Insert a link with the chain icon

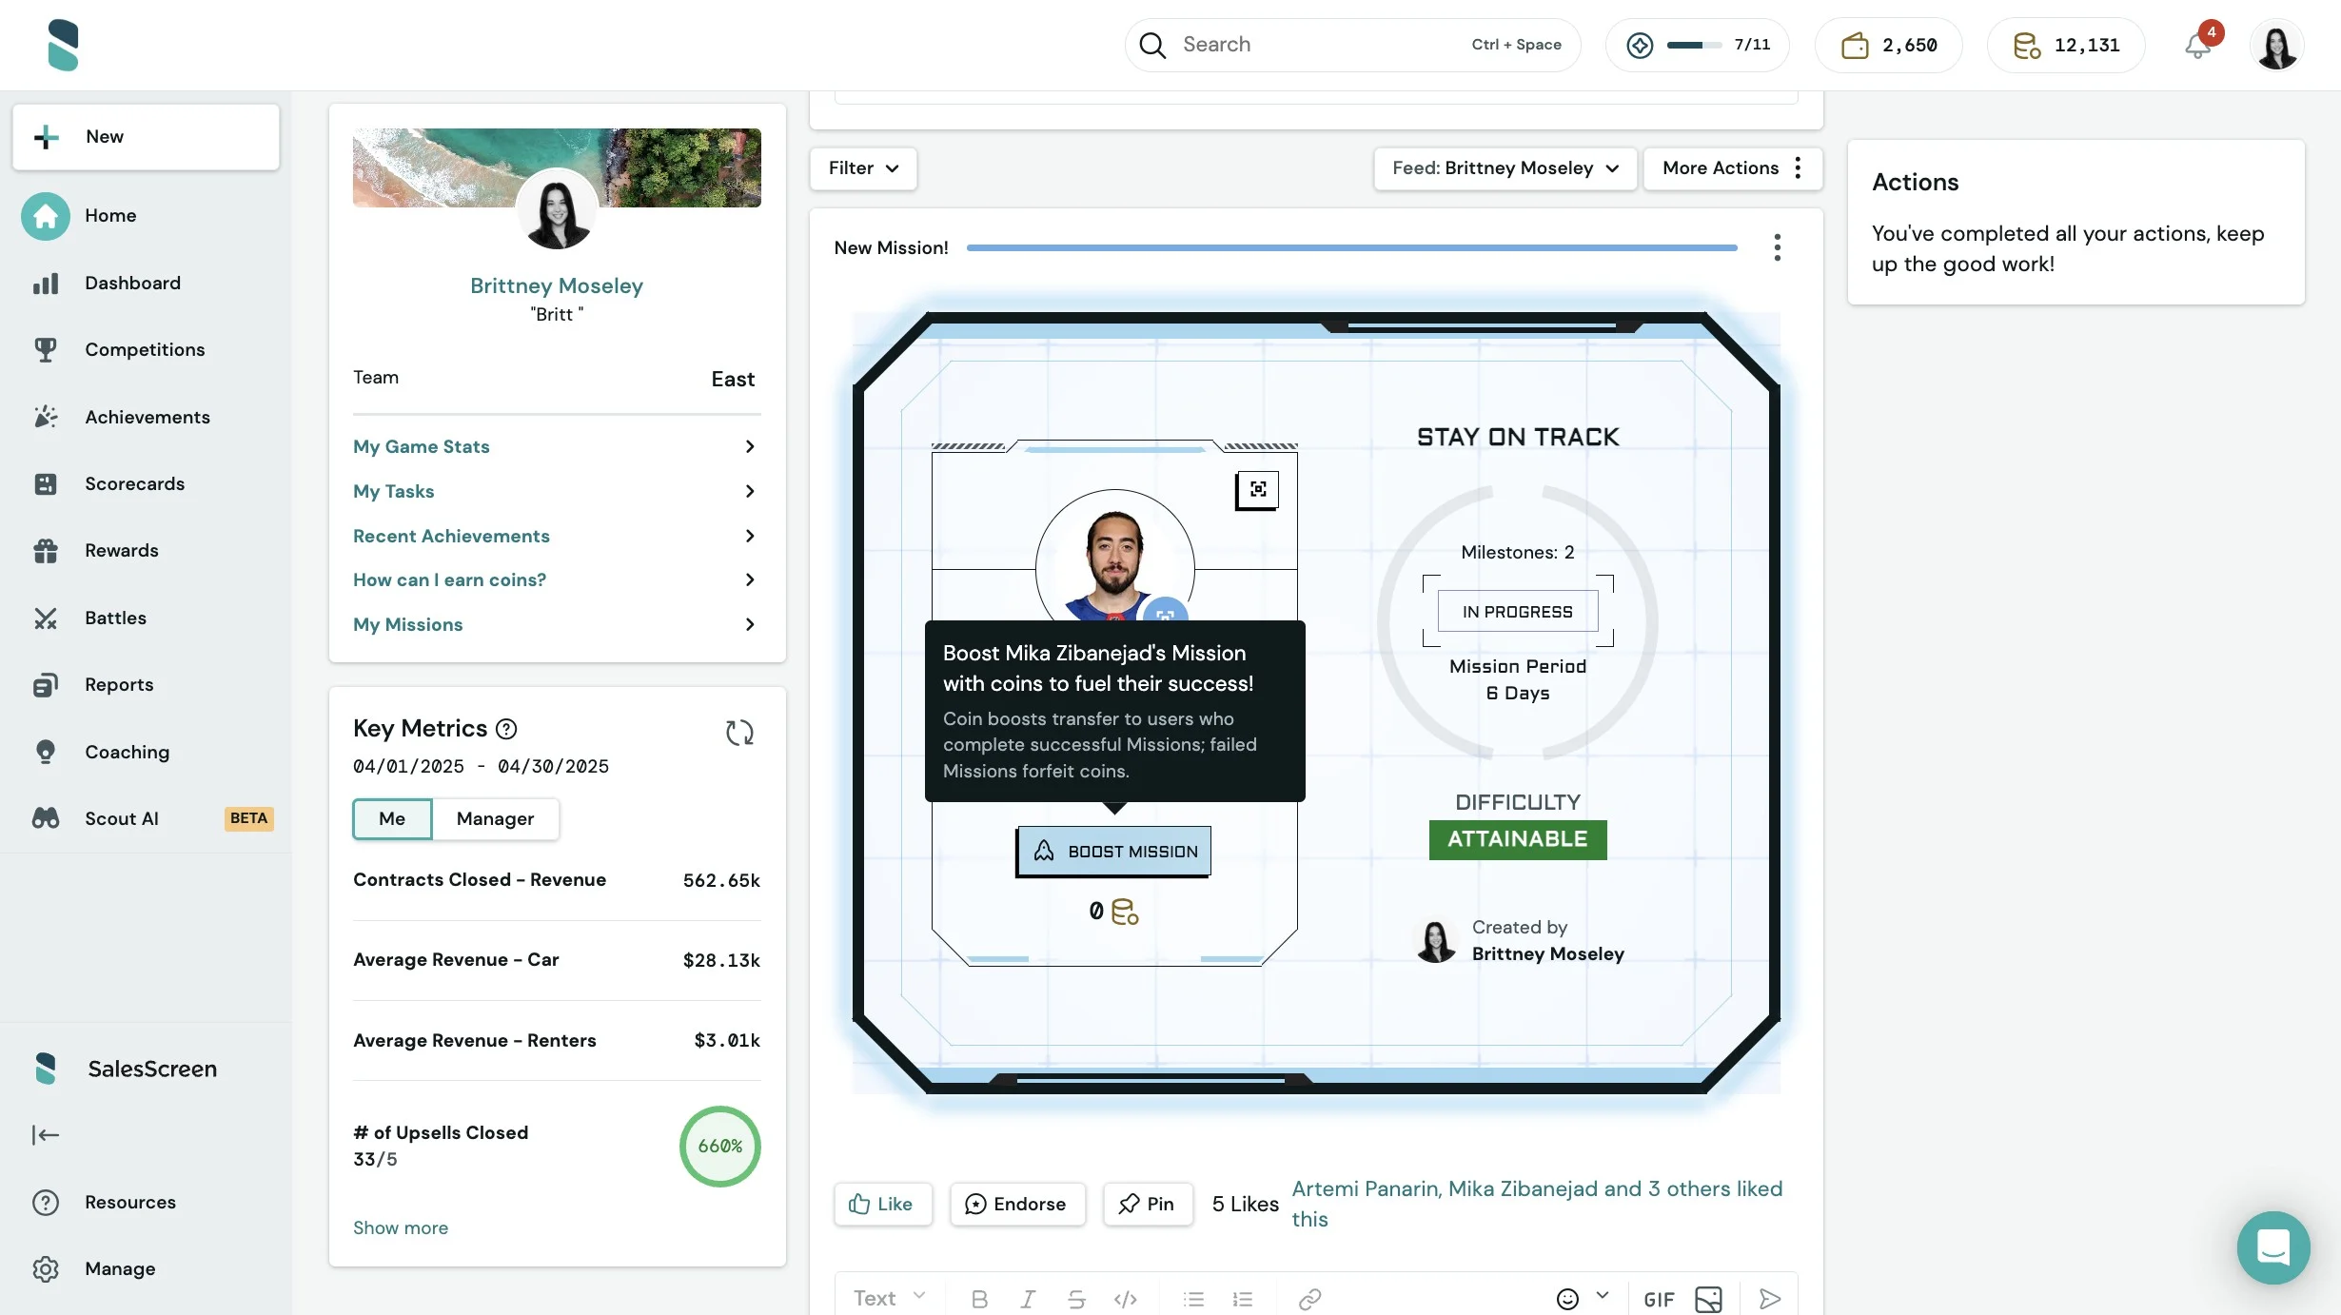click(x=1310, y=1300)
